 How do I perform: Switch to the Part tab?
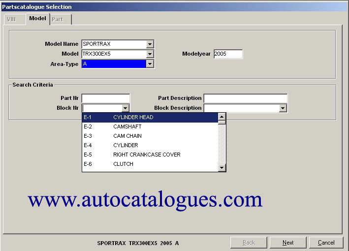[58, 19]
